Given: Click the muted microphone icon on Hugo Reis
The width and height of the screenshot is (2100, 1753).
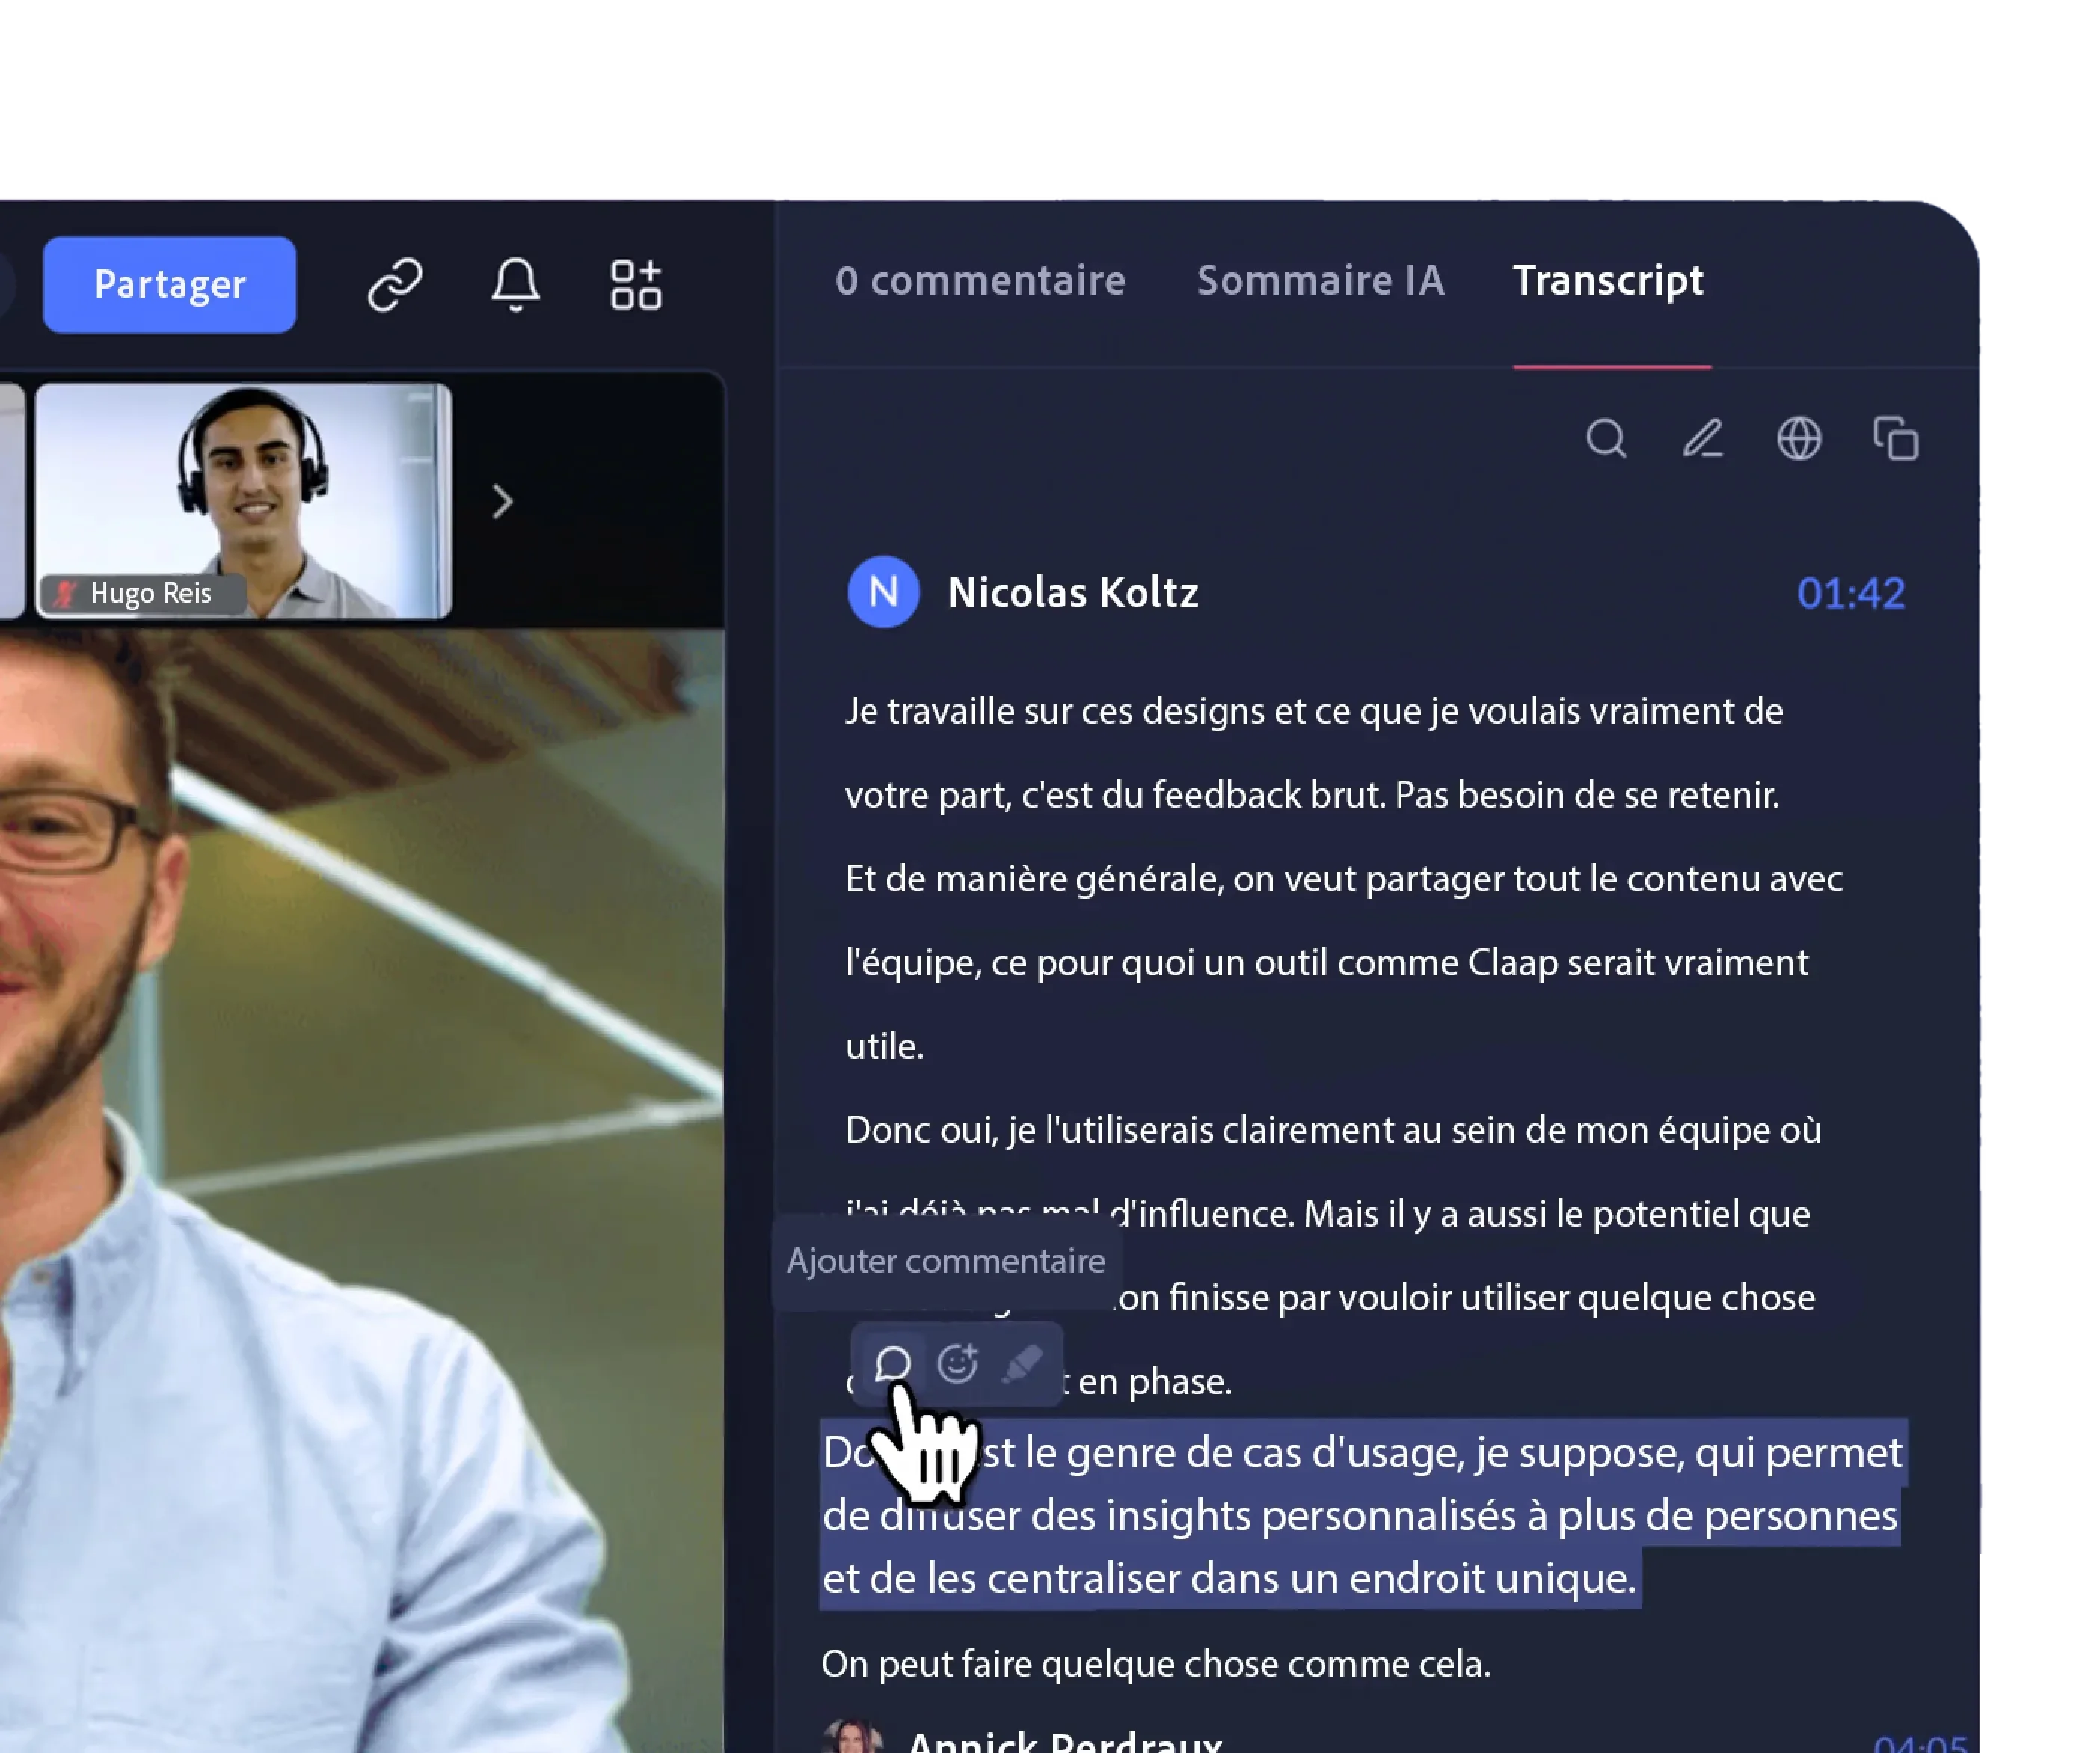Looking at the screenshot, I should click(65, 594).
